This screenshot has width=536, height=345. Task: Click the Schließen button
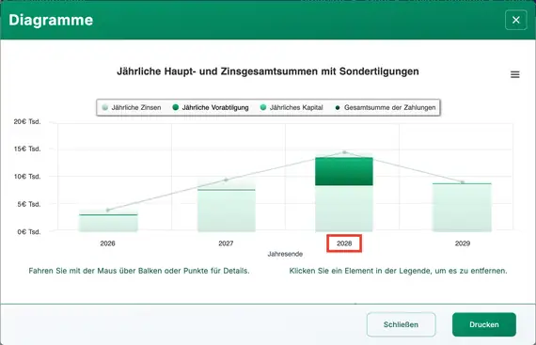coord(401,324)
